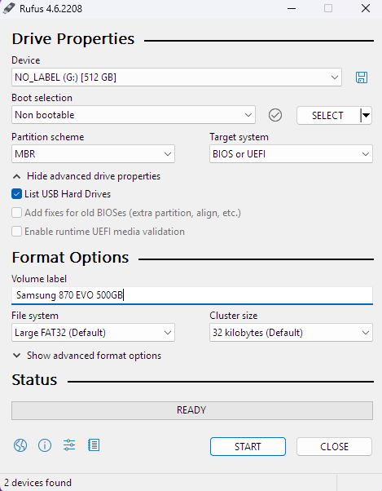Show the About information icon
Viewport: 382px width, 491px height.
click(45, 445)
